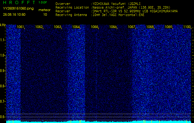
Task: Click the 1053 time axis label
Action: [x=57, y=27]
